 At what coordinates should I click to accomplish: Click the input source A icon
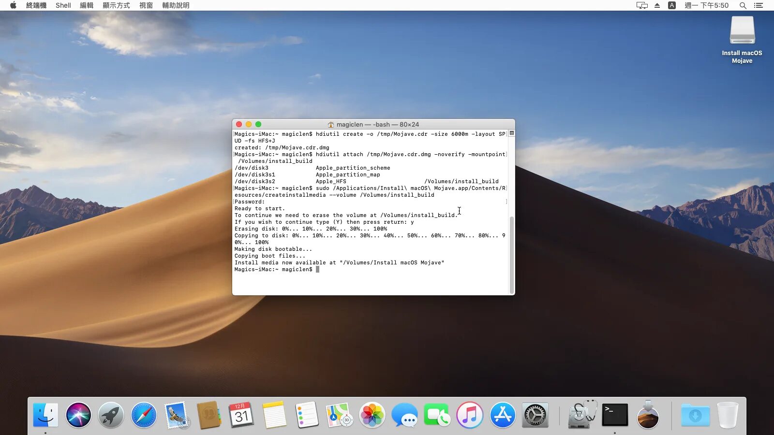pyautogui.click(x=672, y=5)
